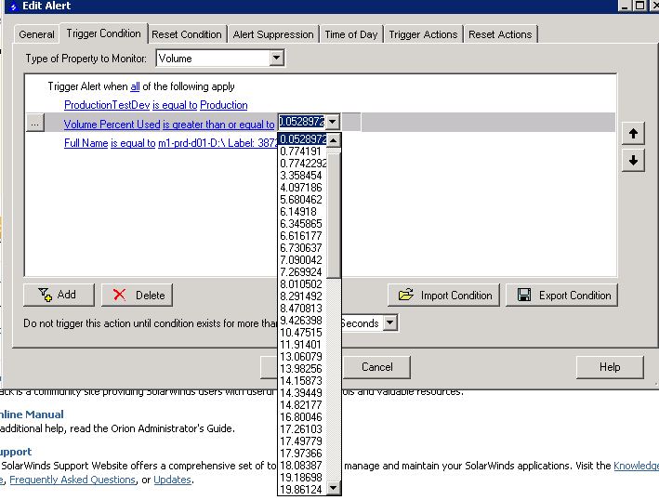Open Frequently Asked Questions link in background page
Image resolution: width=659 pixels, height=500 pixels.
tap(72, 480)
